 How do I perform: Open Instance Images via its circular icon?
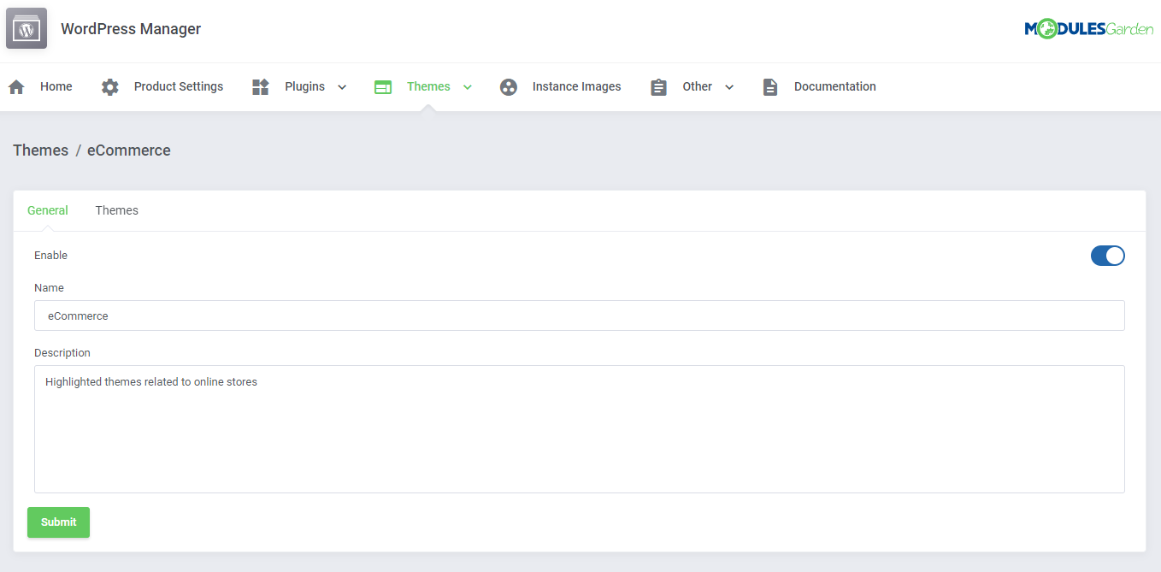(509, 86)
